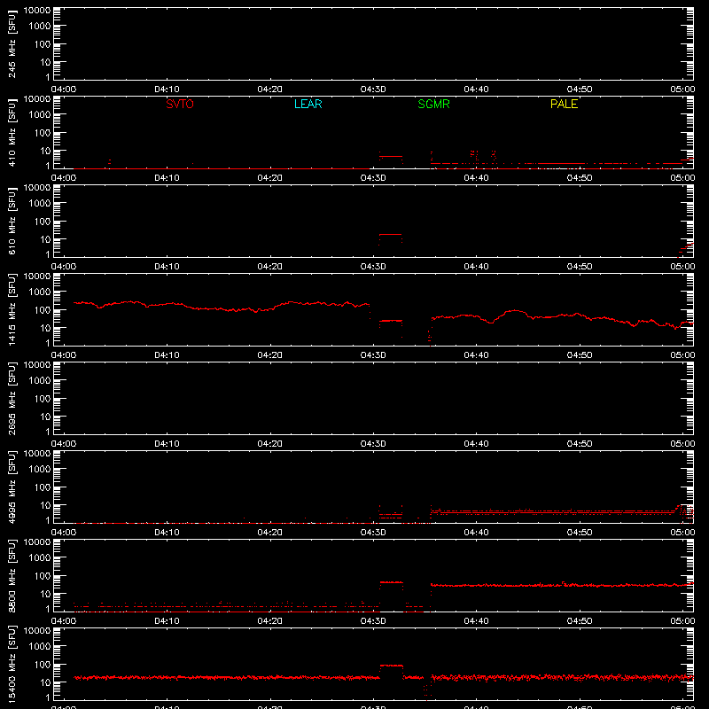Click 10000 tick label on 15400 MHz axis

click(37, 631)
